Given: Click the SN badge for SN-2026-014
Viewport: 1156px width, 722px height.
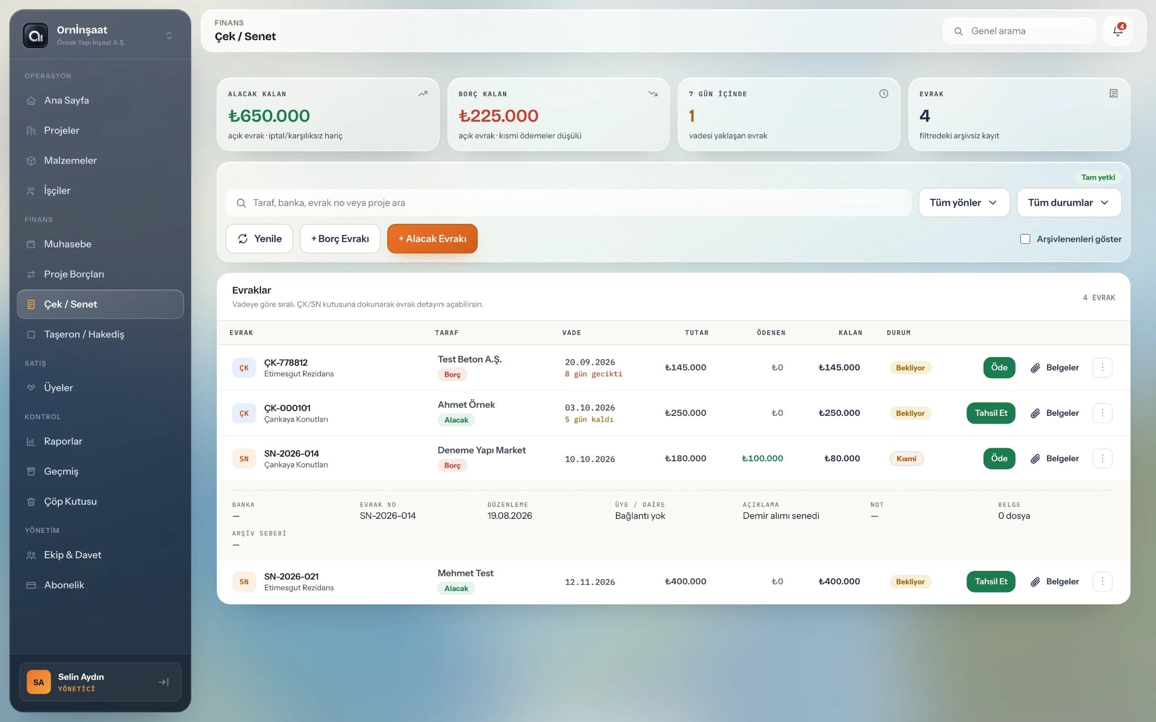Looking at the screenshot, I should [244, 459].
